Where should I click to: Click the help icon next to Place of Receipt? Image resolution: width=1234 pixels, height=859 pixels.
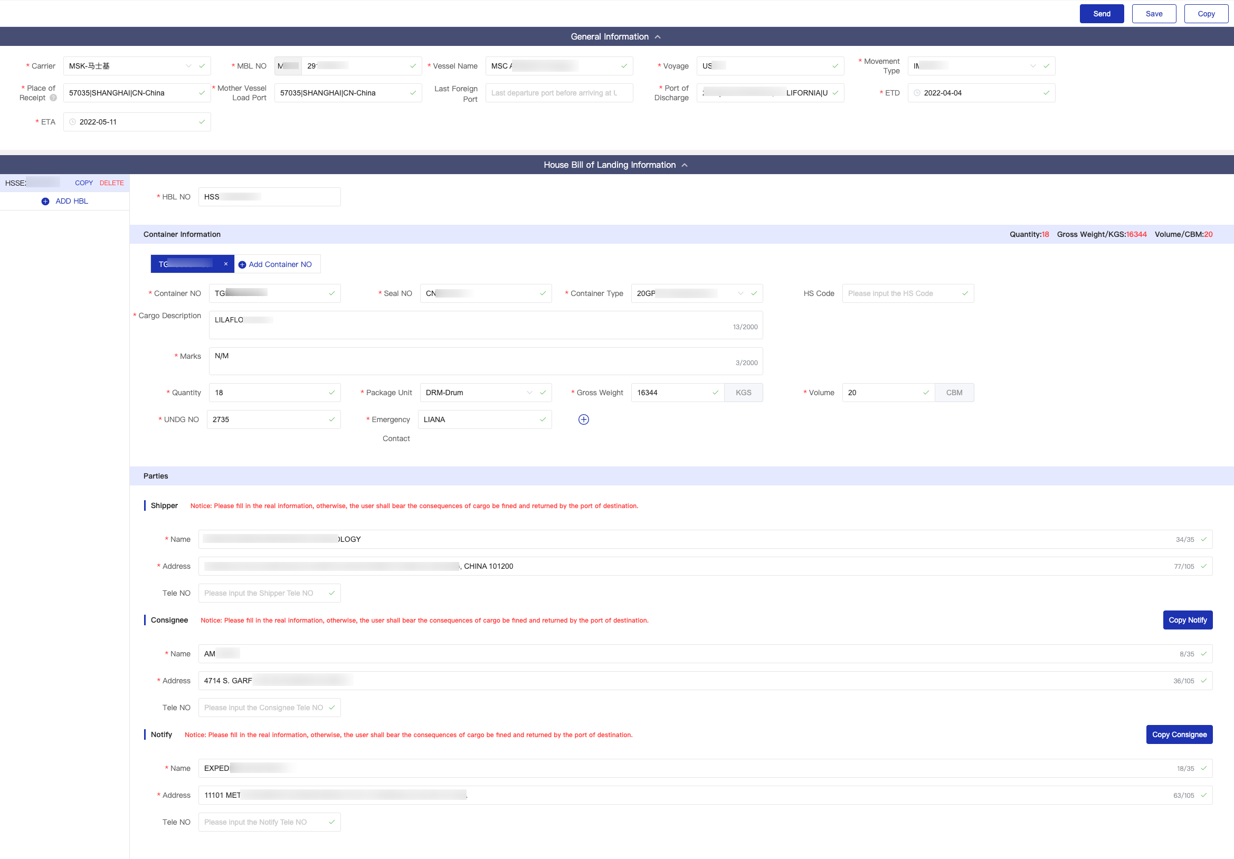click(x=53, y=98)
